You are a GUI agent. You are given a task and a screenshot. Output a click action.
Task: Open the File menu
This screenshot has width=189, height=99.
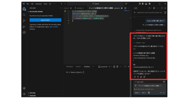pyautogui.click(x=28, y=4)
